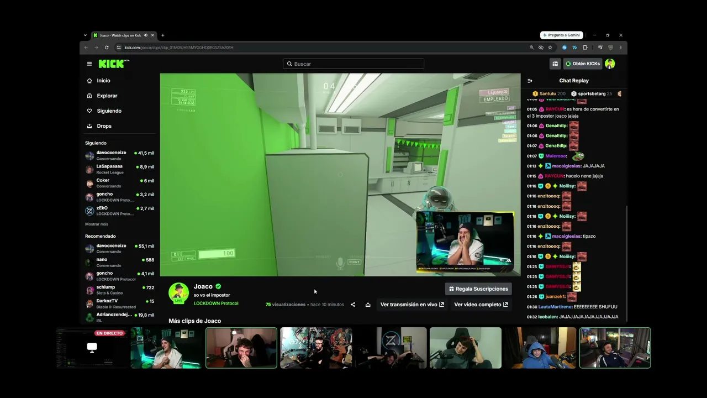Click the 75 visualizaciones text
707x398 pixels.
(x=286, y=305)
